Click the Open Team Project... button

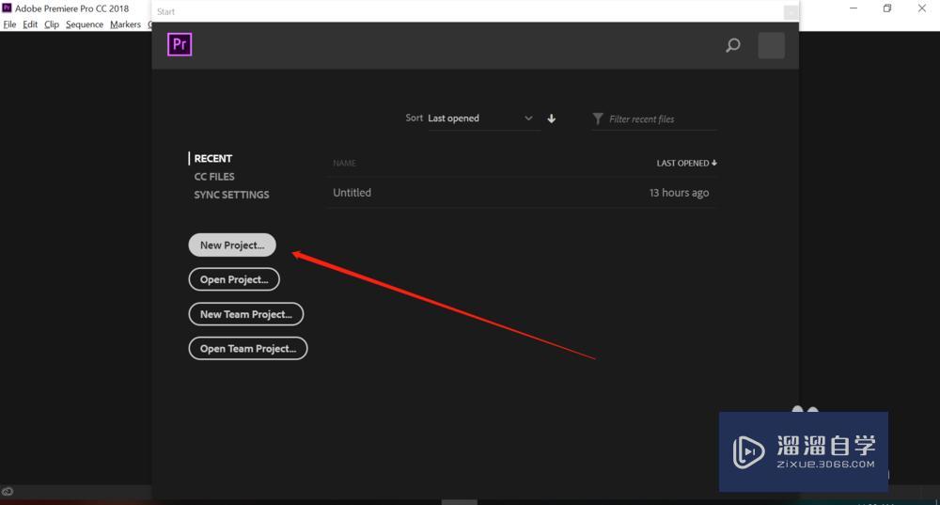click(x=247, y=349)
